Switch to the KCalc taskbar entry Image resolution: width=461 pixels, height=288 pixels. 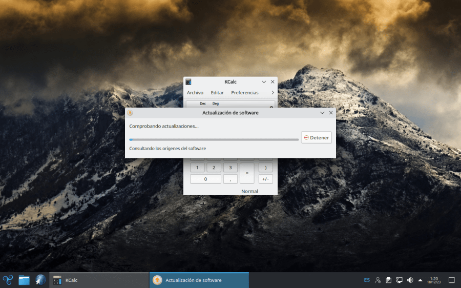(x=99, y=280)
